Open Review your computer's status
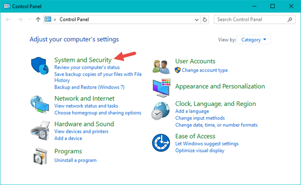 [87, 67]
